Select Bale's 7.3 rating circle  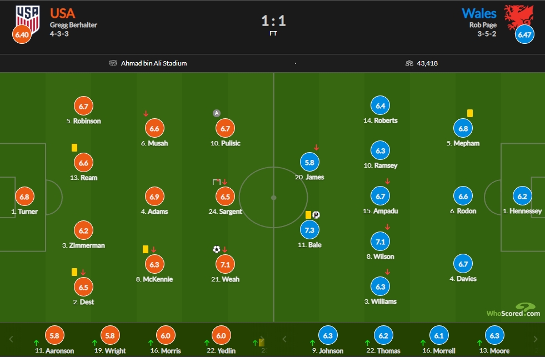309,230
